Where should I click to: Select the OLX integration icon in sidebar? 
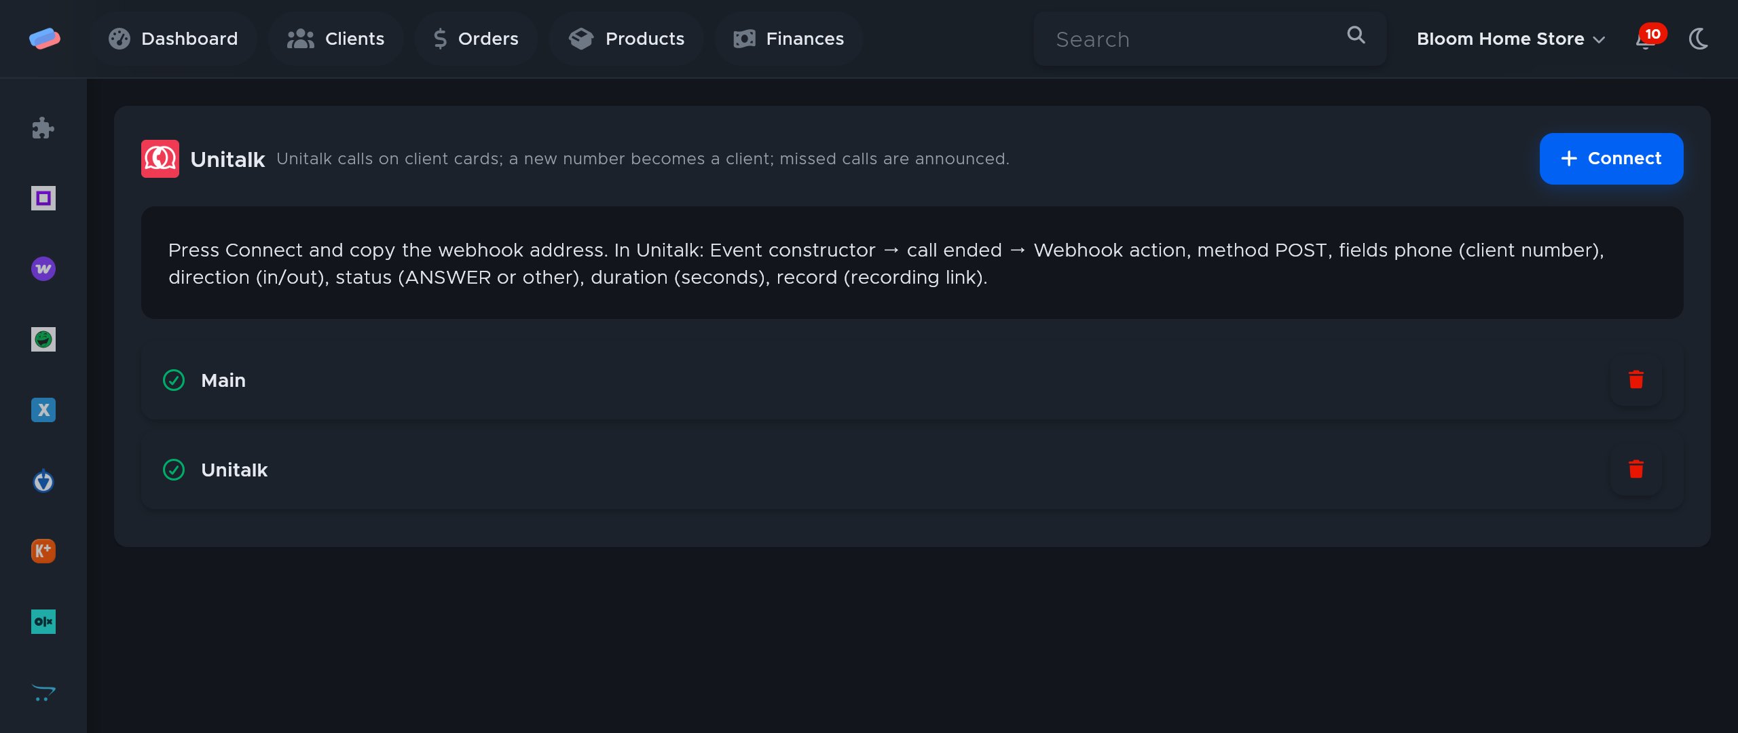click(x=43, y=622)
